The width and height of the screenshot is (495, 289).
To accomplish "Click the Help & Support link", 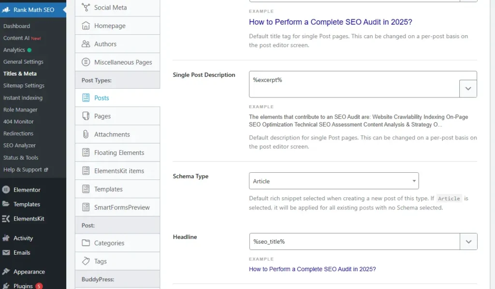I will click(x=22, y=169).
